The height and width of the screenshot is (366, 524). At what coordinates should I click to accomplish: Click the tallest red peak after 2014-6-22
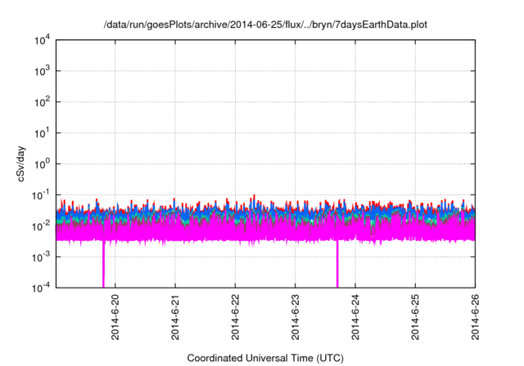point(254,198)
